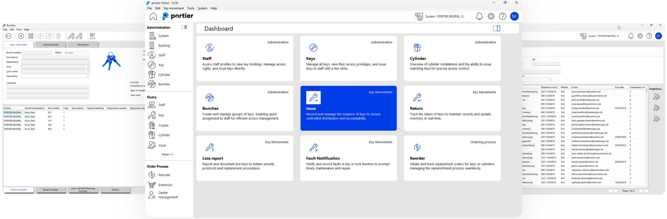Click the back arrow in Bunches toolbar
667x219 pixels.
coord(9,36)
